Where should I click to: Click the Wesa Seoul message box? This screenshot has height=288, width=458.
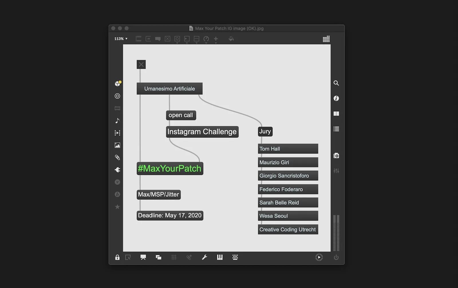(288, 216)
